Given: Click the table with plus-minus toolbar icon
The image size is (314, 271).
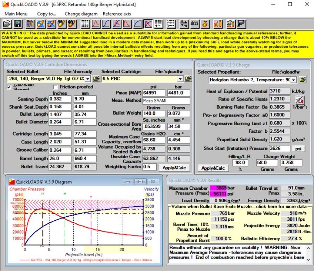Looking at the screenshot, I should (x=158, y=24).
